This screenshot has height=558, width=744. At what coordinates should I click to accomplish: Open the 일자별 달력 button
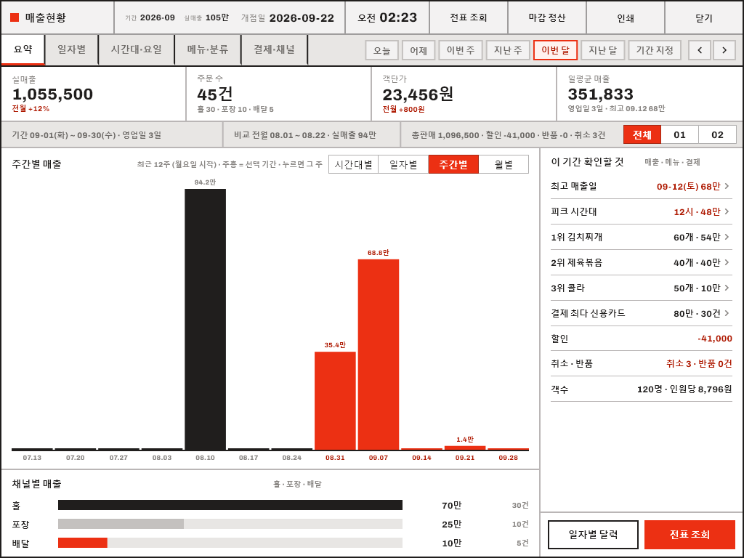(x=593, y=535)
